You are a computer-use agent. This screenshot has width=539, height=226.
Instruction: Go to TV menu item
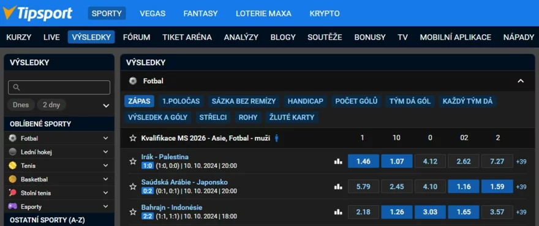click(402, 37)
